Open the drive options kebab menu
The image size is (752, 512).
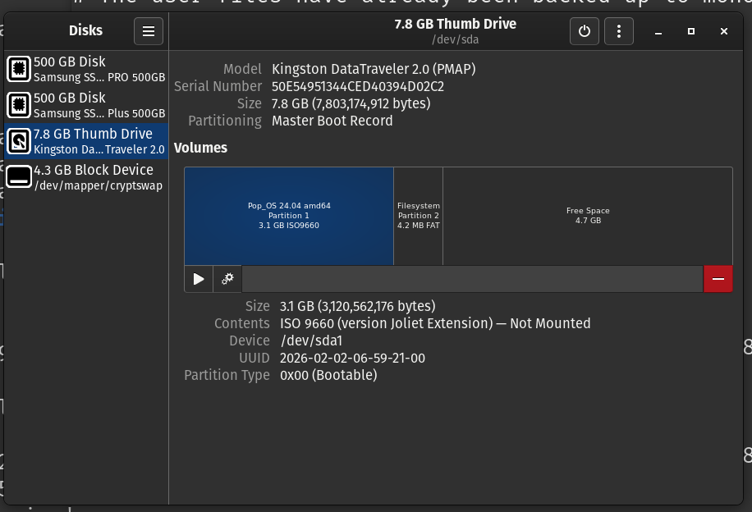point(618,31)
